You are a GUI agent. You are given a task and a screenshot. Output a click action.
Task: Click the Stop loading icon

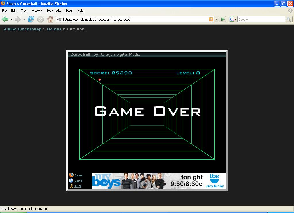(x=40, y=19)
